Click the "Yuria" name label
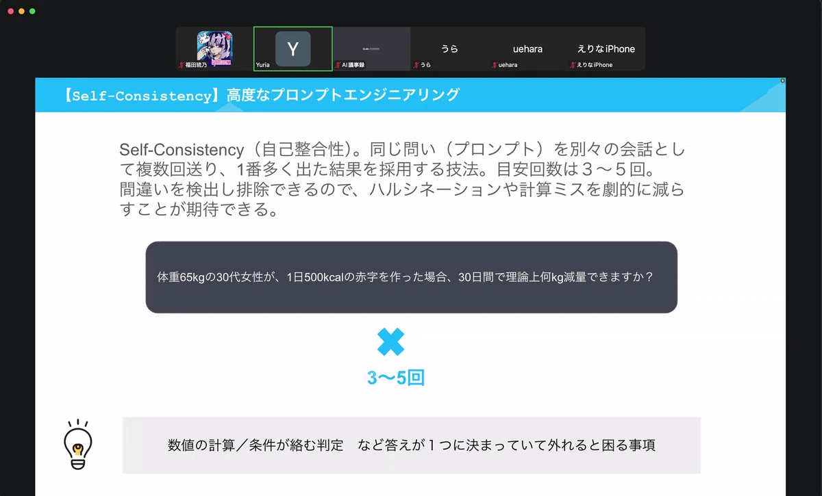This screenshot has width=822, height=496. [x=262, y=65]
